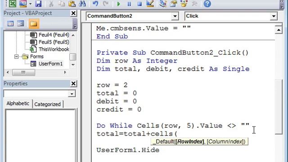Viewport: 288px width, 162px height.
Task: Save the project with the floppy disk icon
Action: tap(38, 4)
